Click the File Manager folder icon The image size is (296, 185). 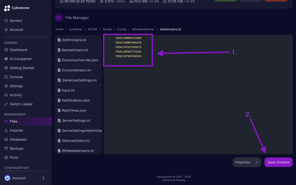click(59, 18)
